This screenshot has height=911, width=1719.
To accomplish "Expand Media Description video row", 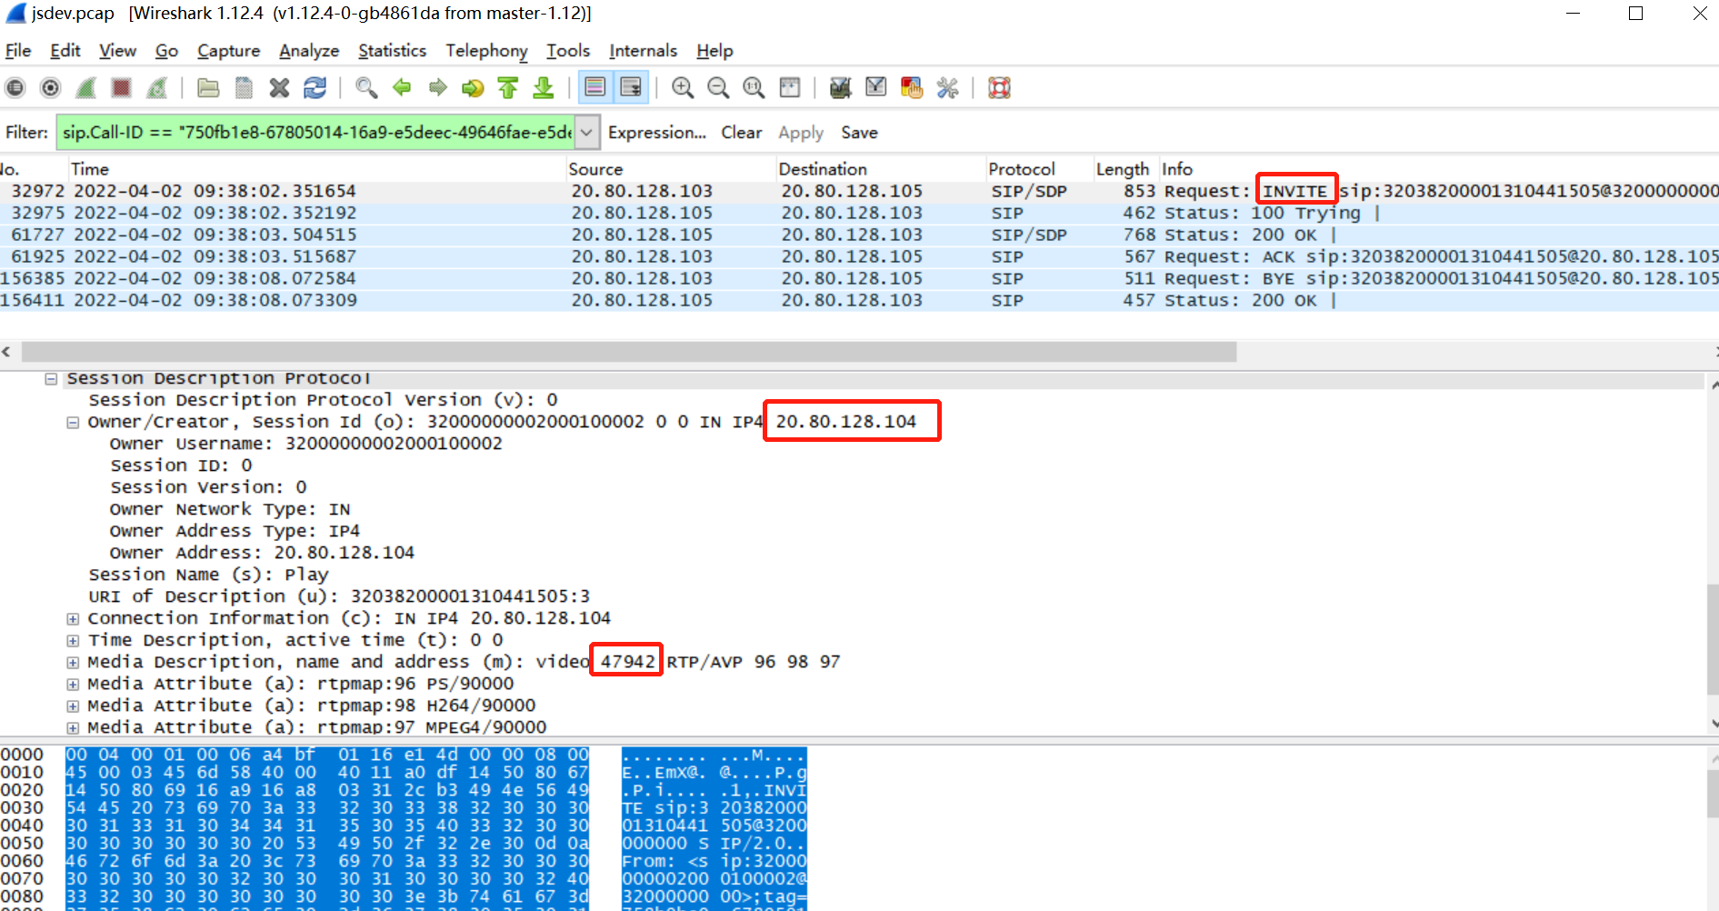I will (73, 663).
